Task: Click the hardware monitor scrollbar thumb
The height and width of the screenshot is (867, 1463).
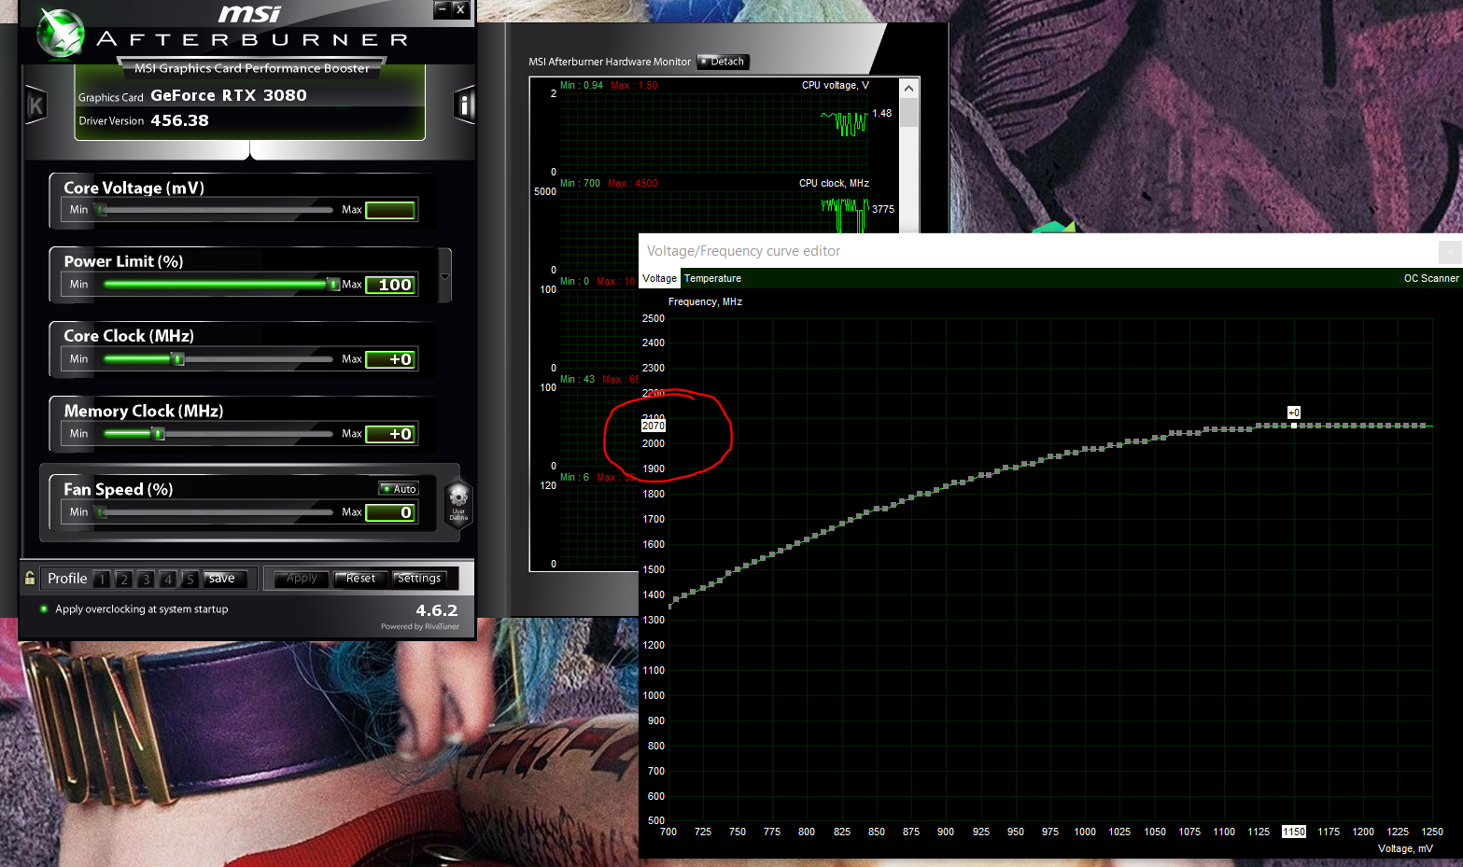Action: [909, 112]
